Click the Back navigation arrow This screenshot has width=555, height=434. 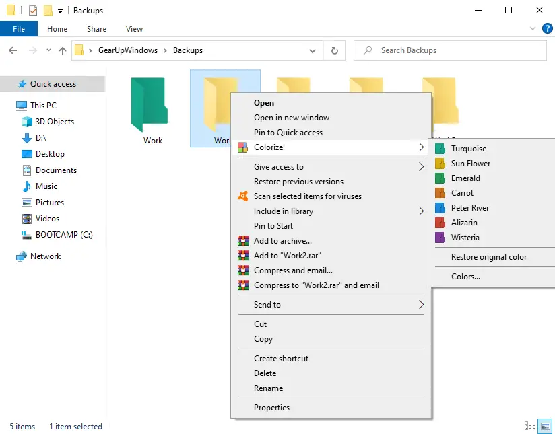coord(13,50)
